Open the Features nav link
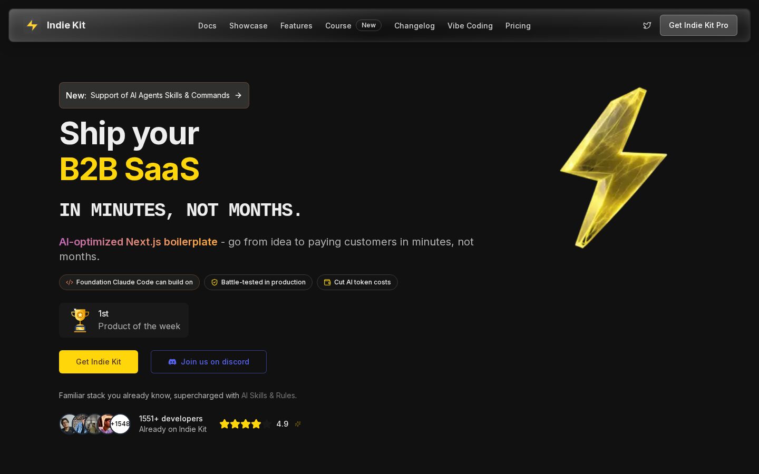The width and height of the screenshot is (759, 474). 296,26
